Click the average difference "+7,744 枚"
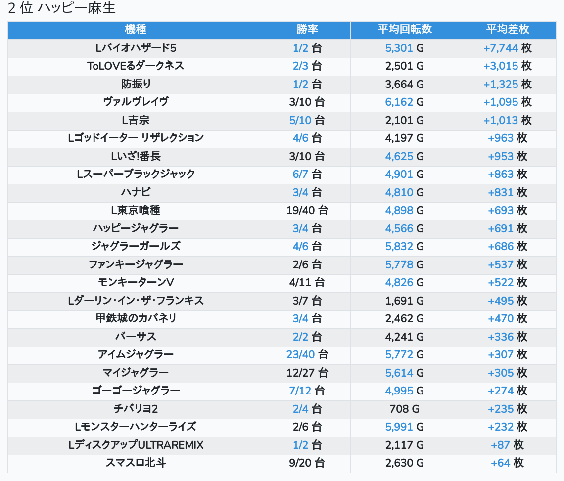Image resolution: width=564 pixels, height=481 pixels. tap(508, 48)
